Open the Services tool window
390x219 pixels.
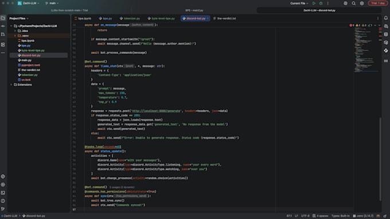[x=3, y=185]
